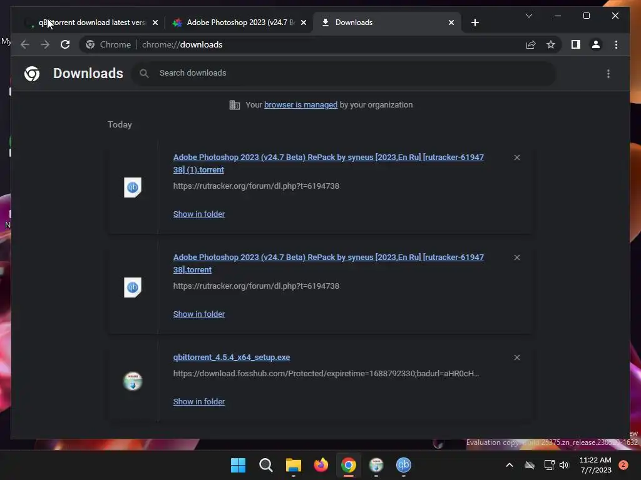Click the qb file icon for 38].torrent
This screenshot has width=641, height=480.
(133, 287)
